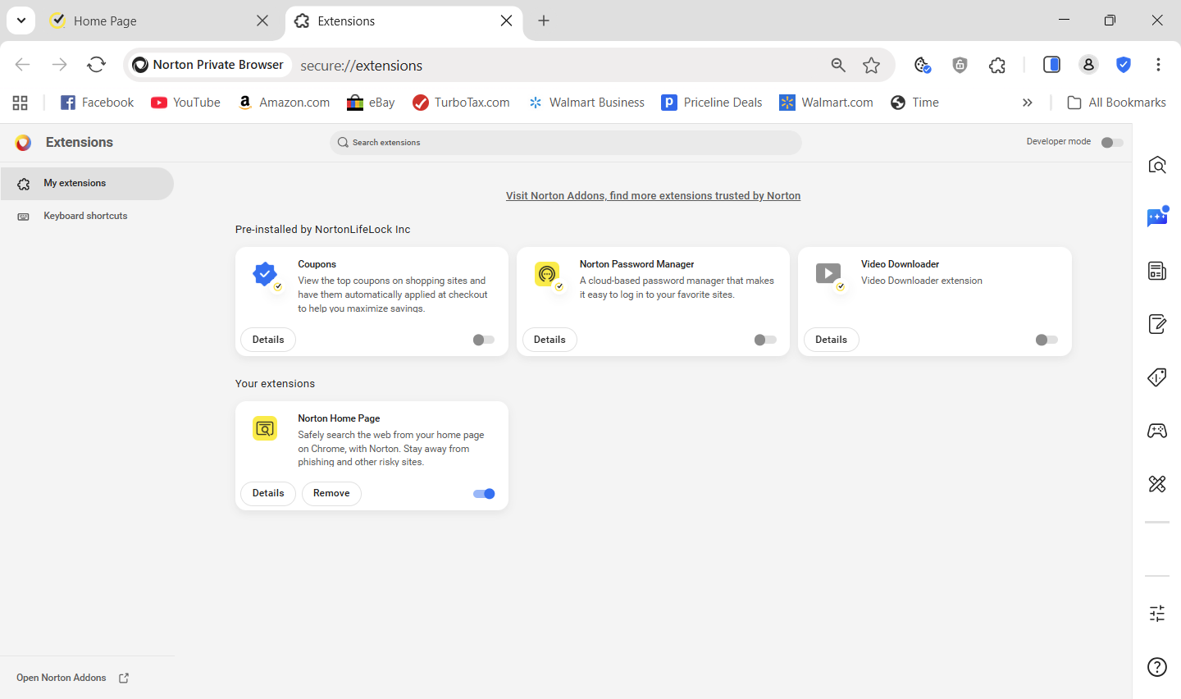This screenshot has width=1181, height=699.
Task: Open the Facebook bookmark
Action: (x=98, y=103)
